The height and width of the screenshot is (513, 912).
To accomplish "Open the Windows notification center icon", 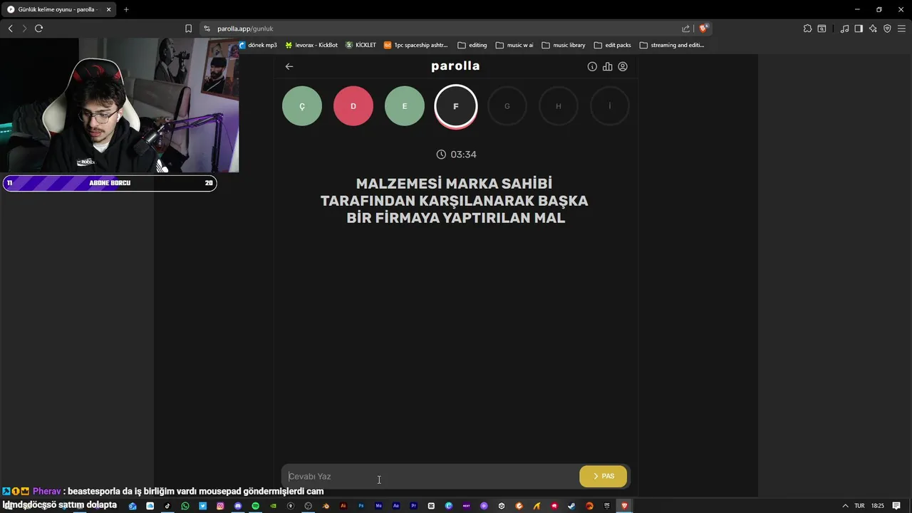I will pos(896,506).
